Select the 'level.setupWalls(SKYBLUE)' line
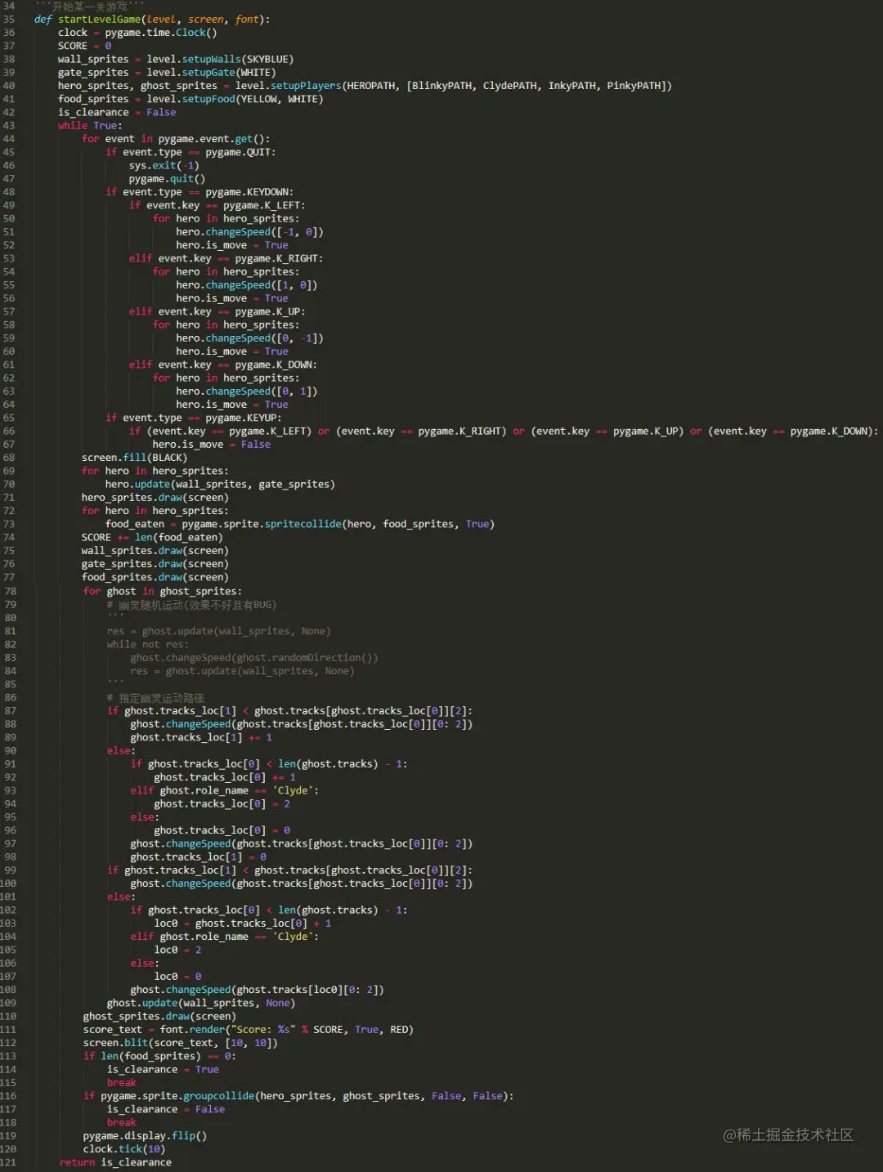Viewport: 883px width, 1172px height. 176,60
